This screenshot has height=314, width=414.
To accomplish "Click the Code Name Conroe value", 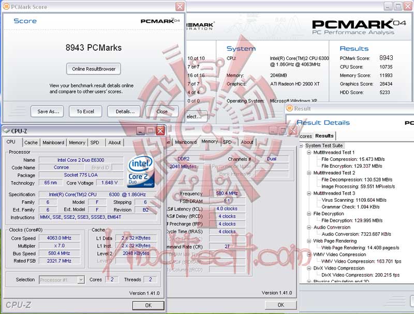I will click(x=61, y=167).
